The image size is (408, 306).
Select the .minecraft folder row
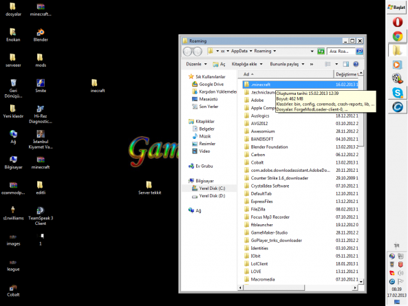tap(301, 85)
